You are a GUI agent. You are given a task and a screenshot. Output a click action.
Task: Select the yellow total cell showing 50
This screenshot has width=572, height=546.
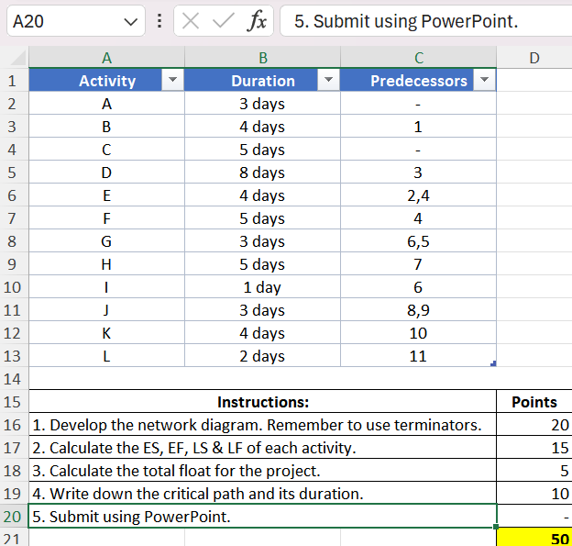pyautogui.click(x=534, y=538)
